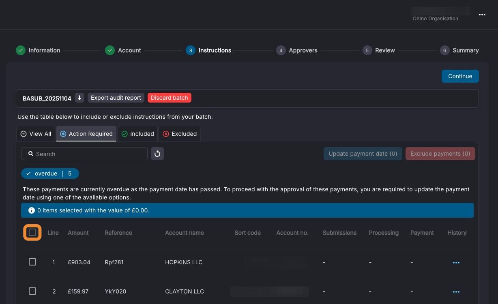Screen dimensions: 498x304
Task: Click the History column header
Action: 457,233
